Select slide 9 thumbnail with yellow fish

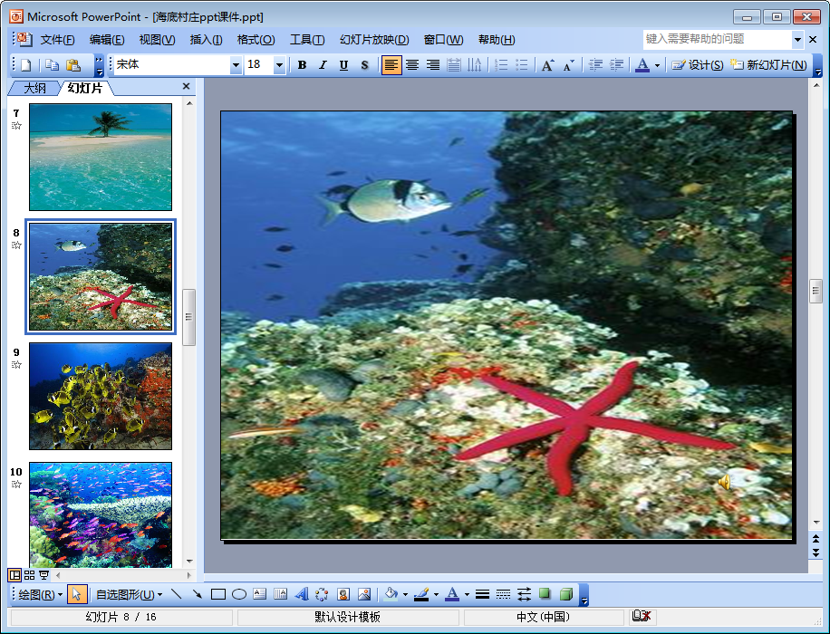(101, 397)
